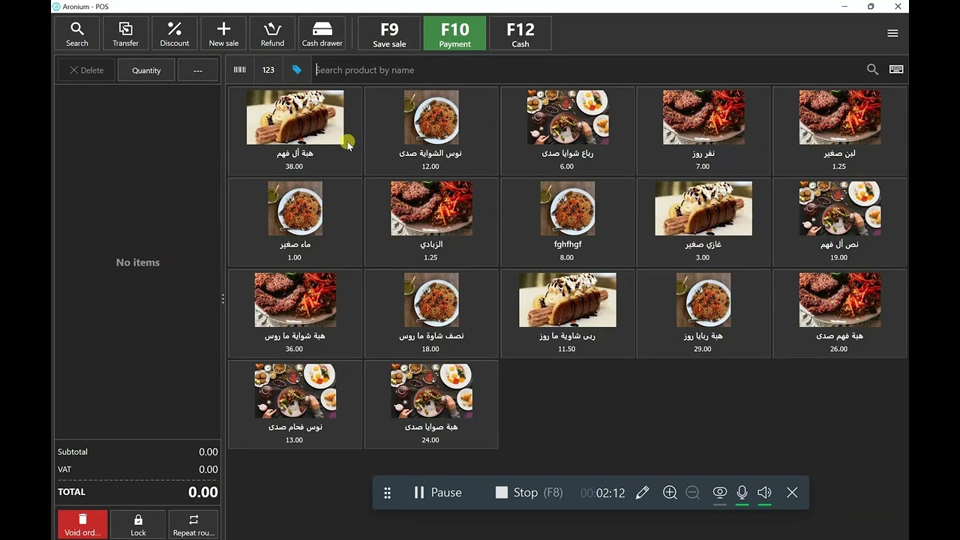
Task: Click the magnifier icon in product search bar
Action: [872, 70]
